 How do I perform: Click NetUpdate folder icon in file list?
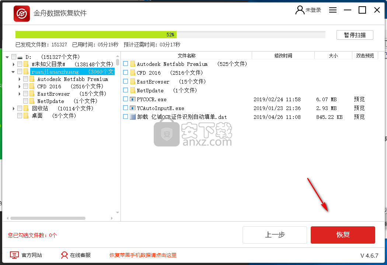click(133, 90)
